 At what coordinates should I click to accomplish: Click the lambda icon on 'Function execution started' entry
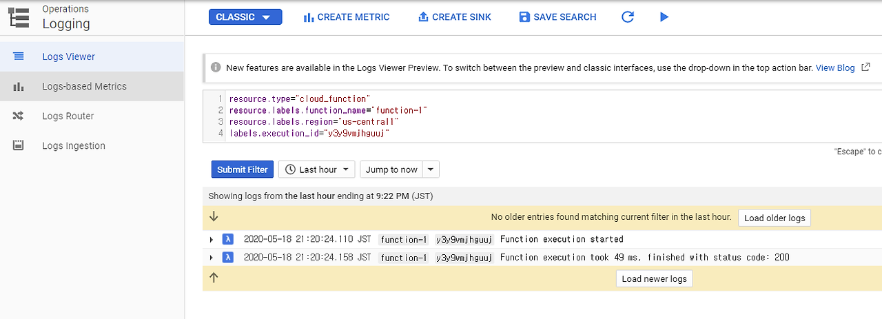[x=228, y=239]
